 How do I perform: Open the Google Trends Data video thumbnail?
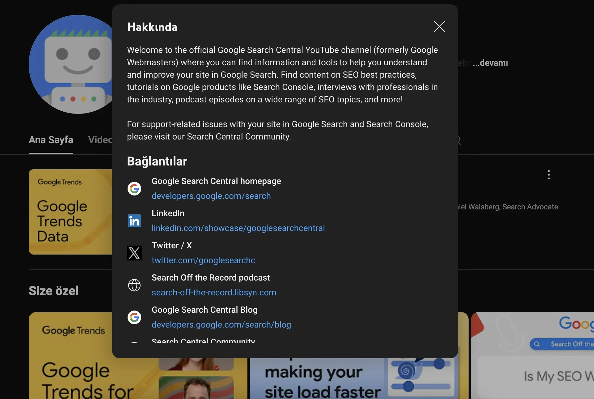(70, 212)
